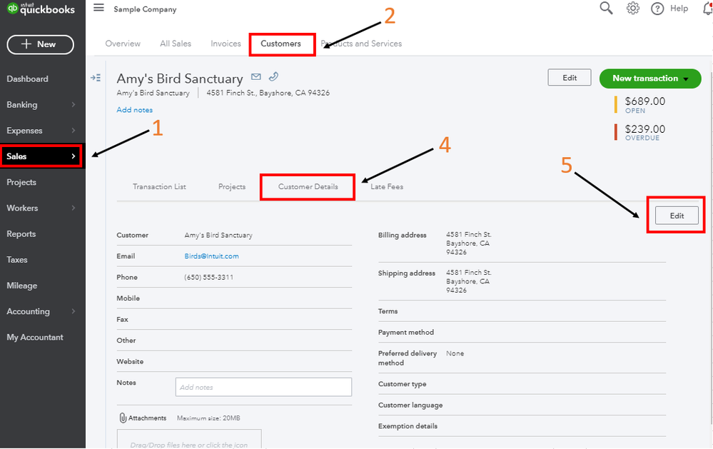
Task: Open the hamburger menu icon
Action: [98, 8]
